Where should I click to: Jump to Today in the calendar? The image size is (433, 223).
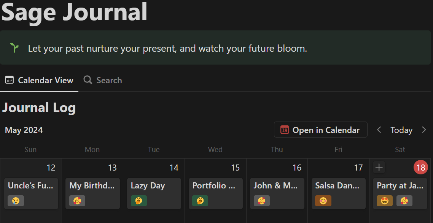401,130
